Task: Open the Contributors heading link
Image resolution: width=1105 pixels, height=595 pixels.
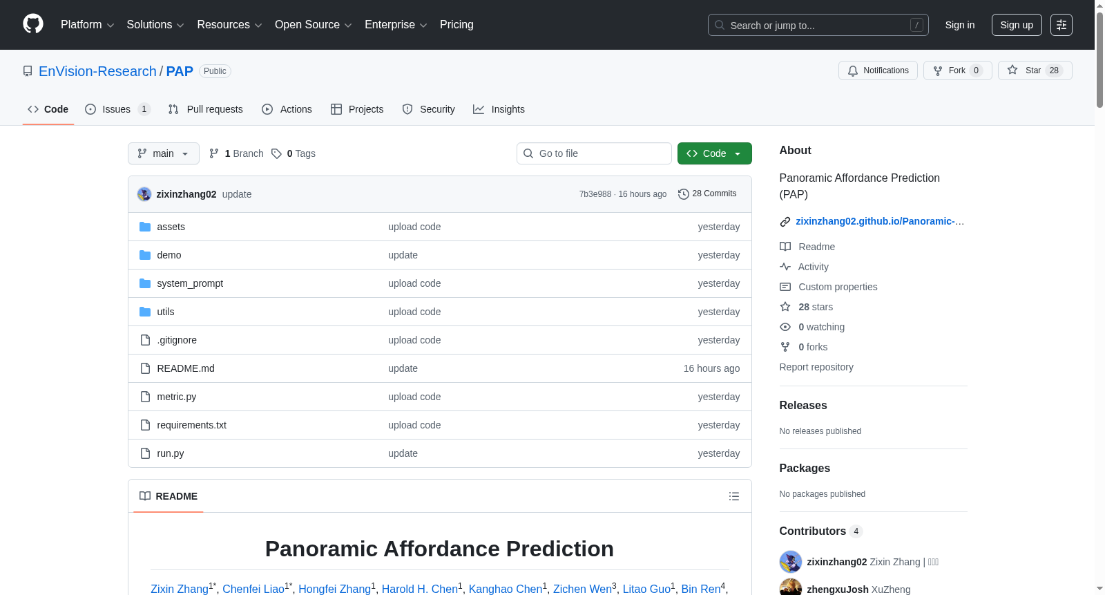Action: click(820, 531)
